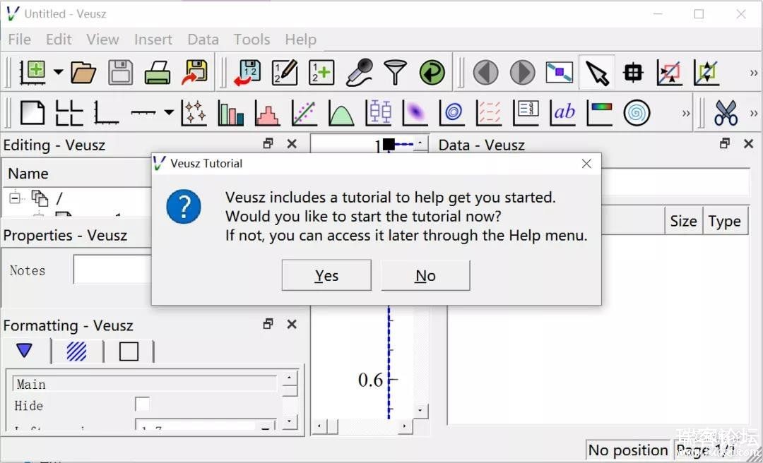Export to graphics file icon
The image size is (763, 463).
coord(195,73)
